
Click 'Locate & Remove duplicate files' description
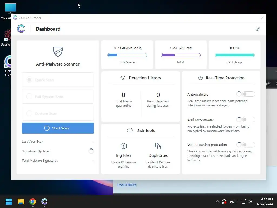click(158, 164)
